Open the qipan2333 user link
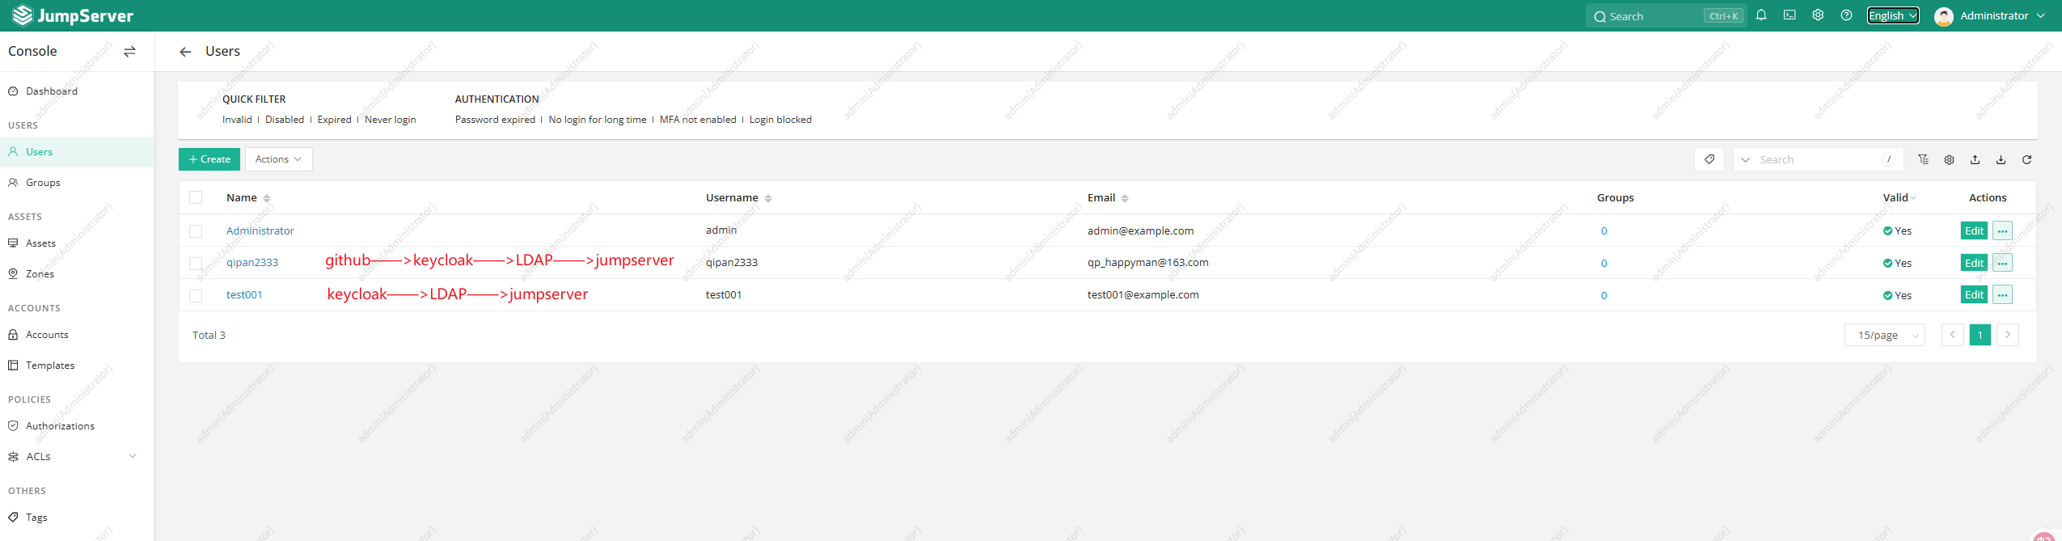Image resolution: width=2062 pixels, height=541 pixels. tap(252, 263)
